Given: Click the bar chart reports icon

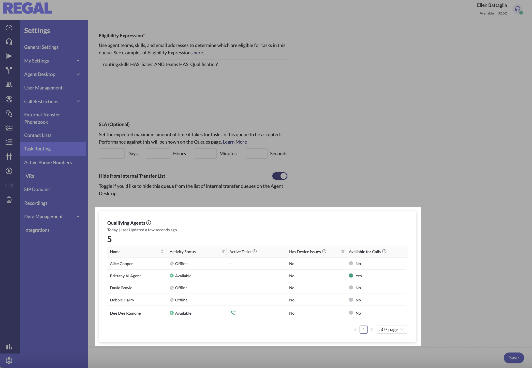Looking at the screenshot, I should coord(9,346).
